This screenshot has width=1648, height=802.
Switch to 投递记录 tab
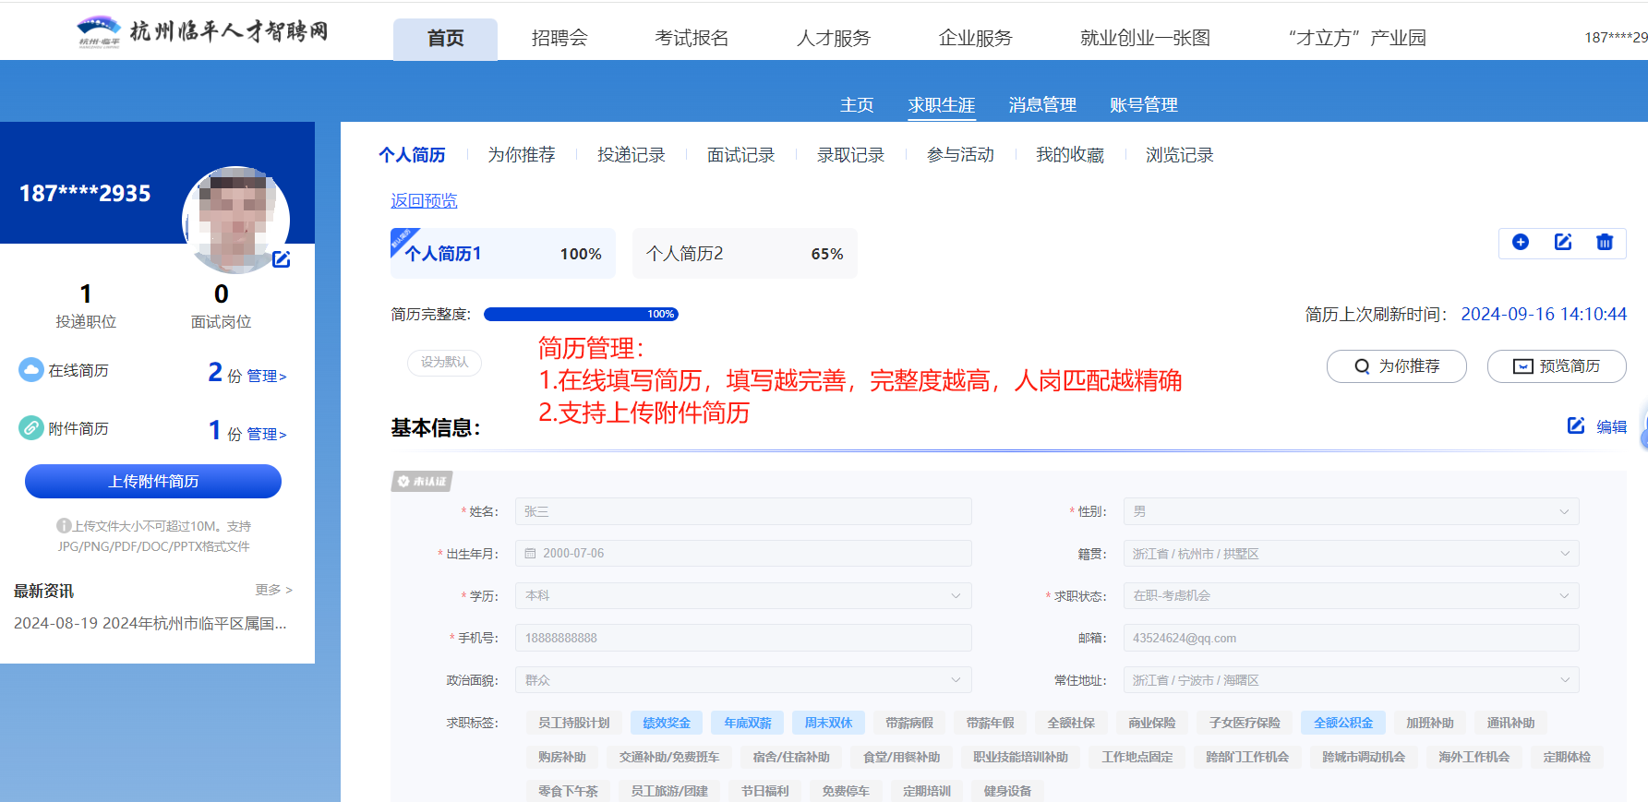[x=632, y=155]
